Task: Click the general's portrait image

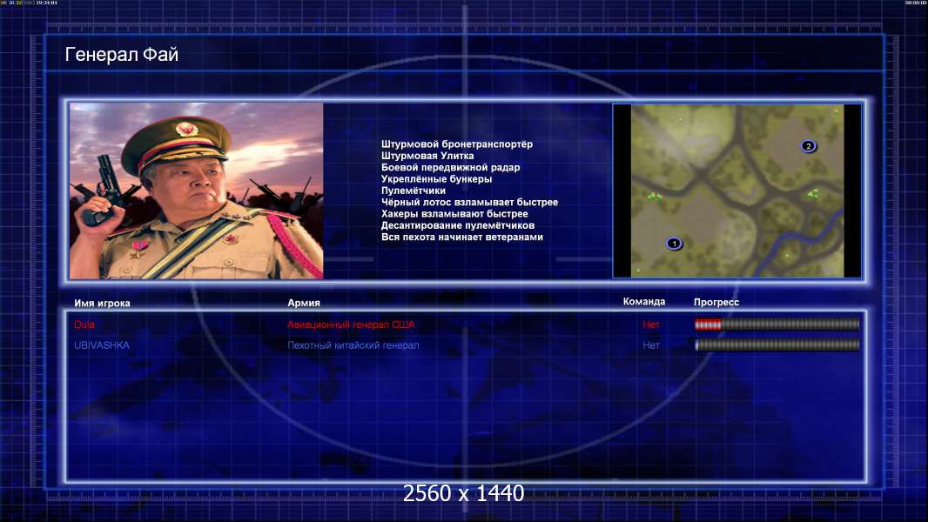Action: [x=197, y=191]
